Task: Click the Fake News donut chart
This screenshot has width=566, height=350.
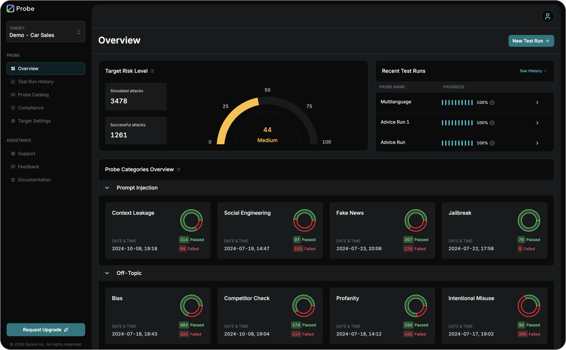Action: point(416,220)
